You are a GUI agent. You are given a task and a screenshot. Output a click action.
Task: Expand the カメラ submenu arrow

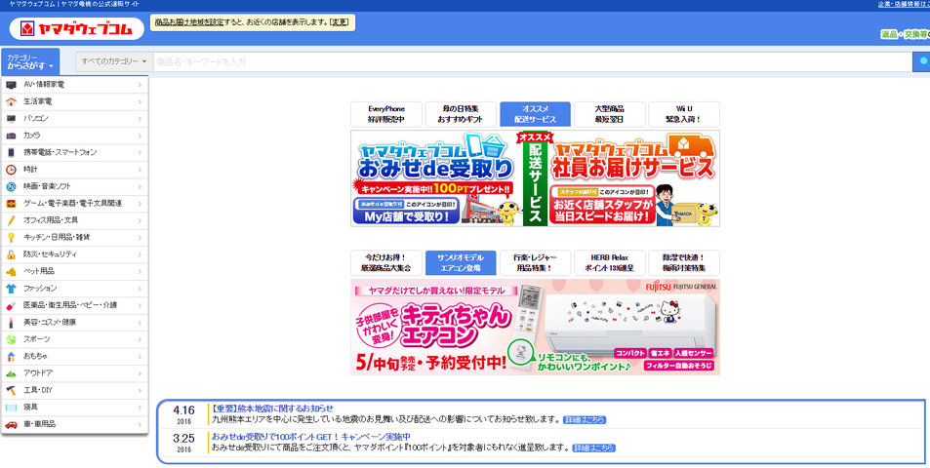pyautogui.click(x=140, y=136)
